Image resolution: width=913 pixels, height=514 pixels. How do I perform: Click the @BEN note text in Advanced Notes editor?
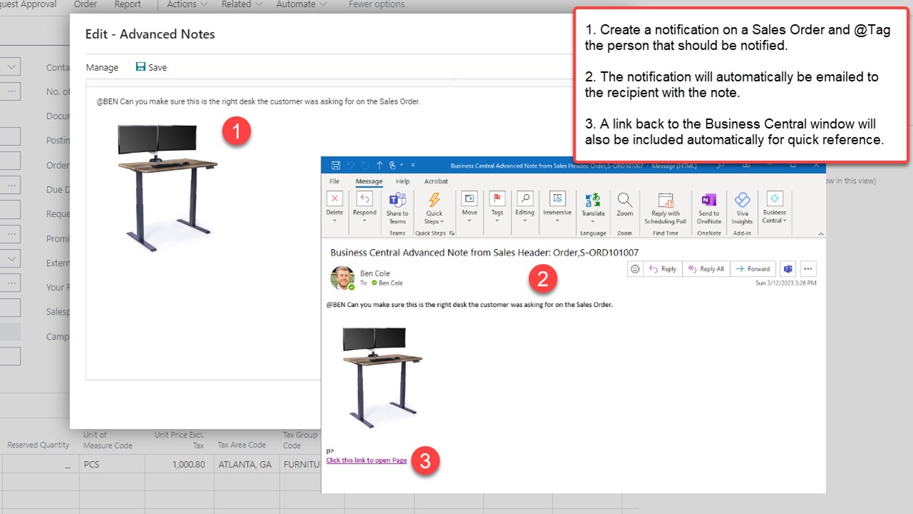click(x=258, y=101)
